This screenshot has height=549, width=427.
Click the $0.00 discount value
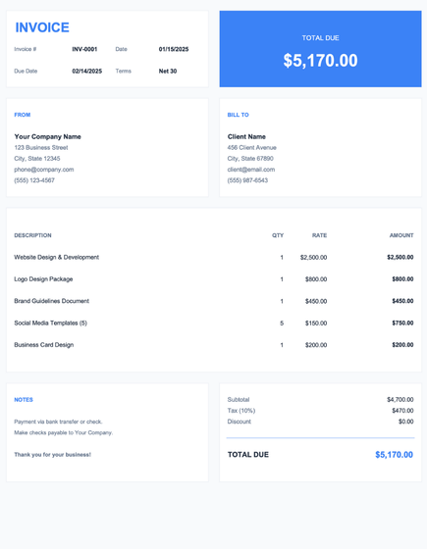point(405,422)
